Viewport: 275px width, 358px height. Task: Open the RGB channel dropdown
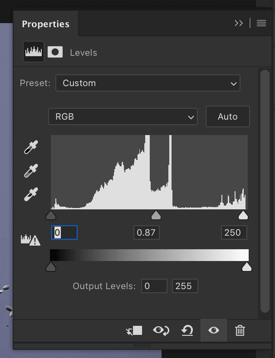click(x=123, y=116)
